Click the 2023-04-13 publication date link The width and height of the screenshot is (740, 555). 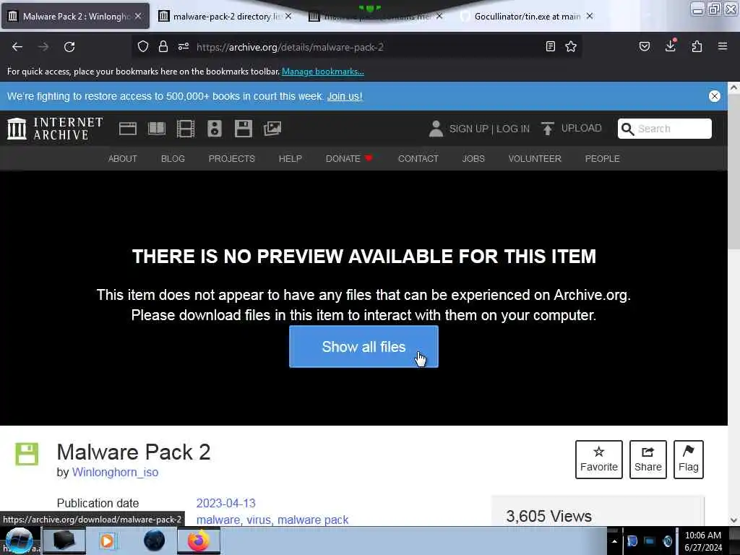225,503
